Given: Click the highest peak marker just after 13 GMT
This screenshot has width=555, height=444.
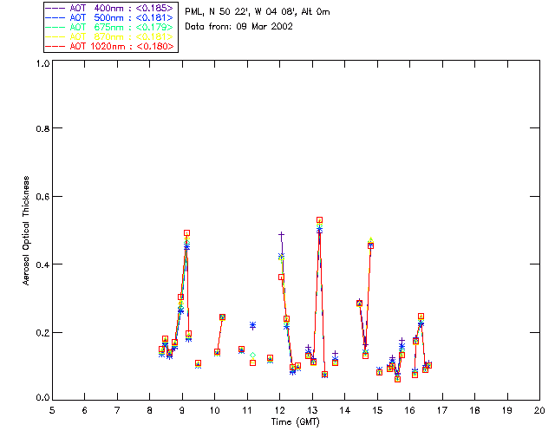Looking at the screenshot, I should (x=319, y=220).
